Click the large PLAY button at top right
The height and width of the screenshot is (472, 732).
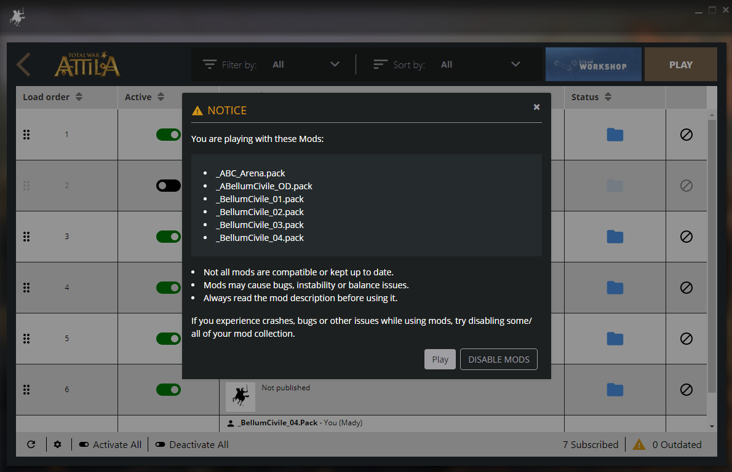click(x=681, y=65)
